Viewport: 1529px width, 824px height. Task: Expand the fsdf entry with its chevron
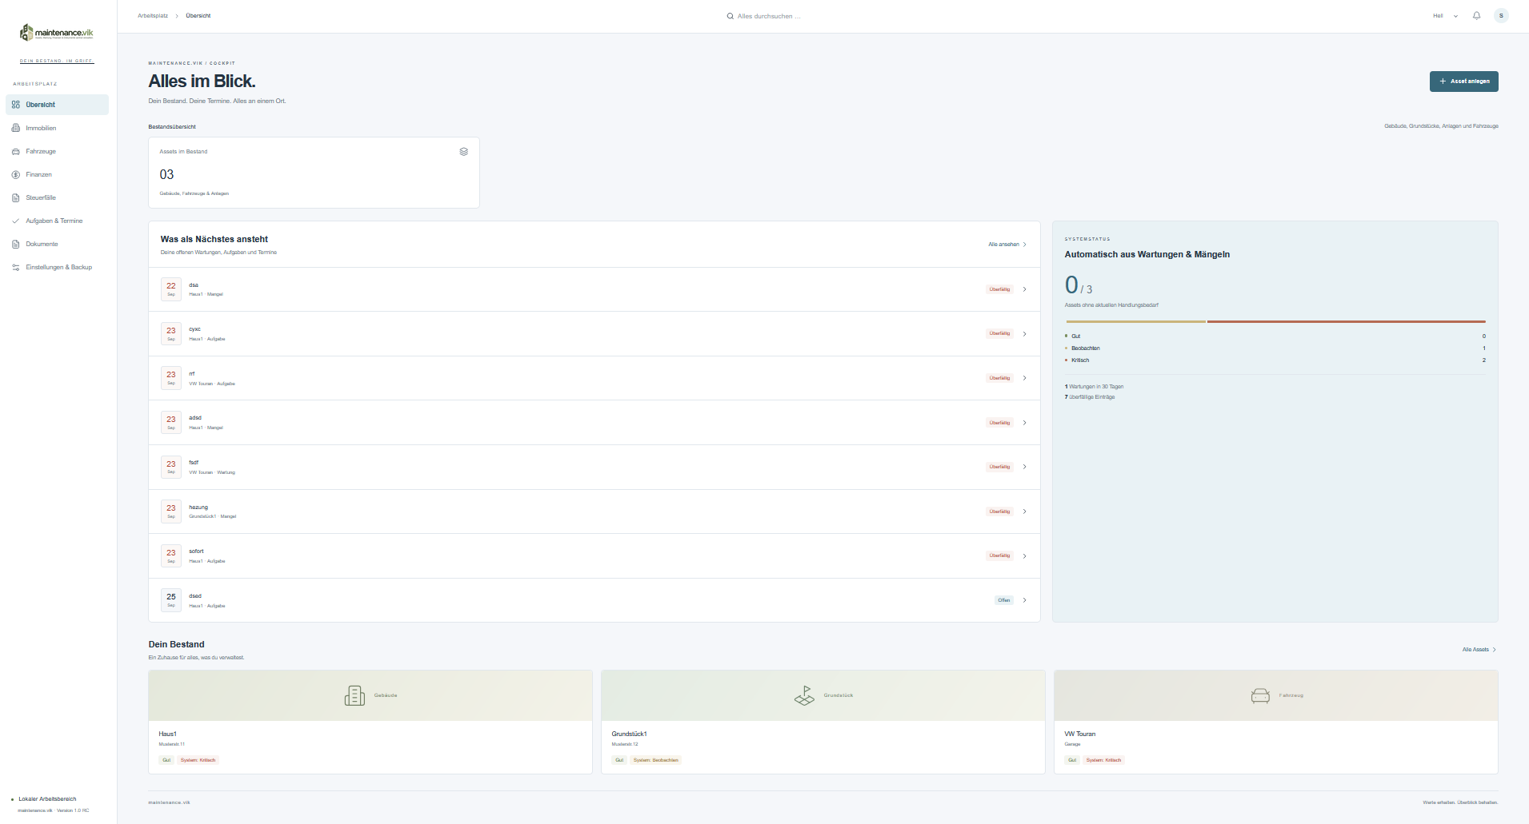(x=1024, y=467)
